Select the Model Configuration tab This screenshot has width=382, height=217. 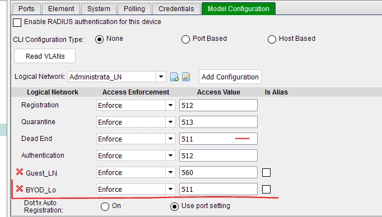coord(239,9)
